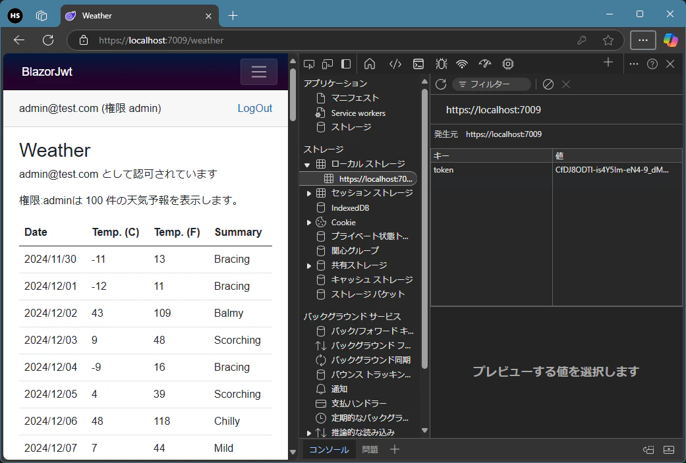This screenshot has width=686, height=463.
Task: Toggle the DevTools sidebar panel icon
Action: [345, 65]
